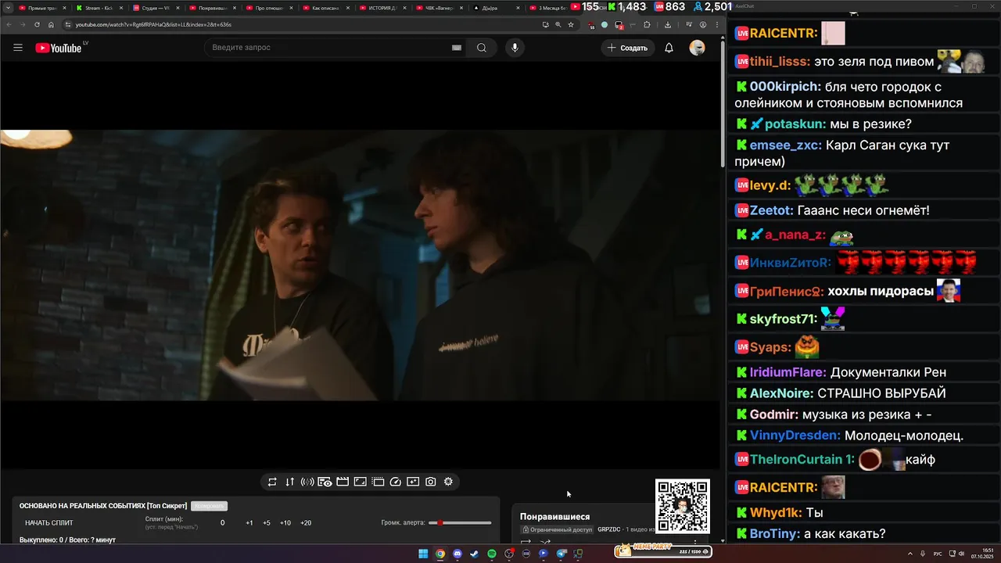Switch to the Как описана tab

pos(325,8)
